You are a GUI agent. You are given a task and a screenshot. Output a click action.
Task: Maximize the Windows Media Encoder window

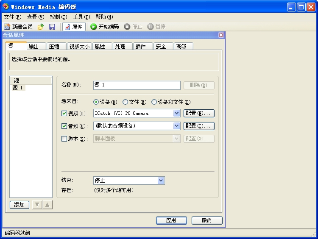click(x=301, y=7)
